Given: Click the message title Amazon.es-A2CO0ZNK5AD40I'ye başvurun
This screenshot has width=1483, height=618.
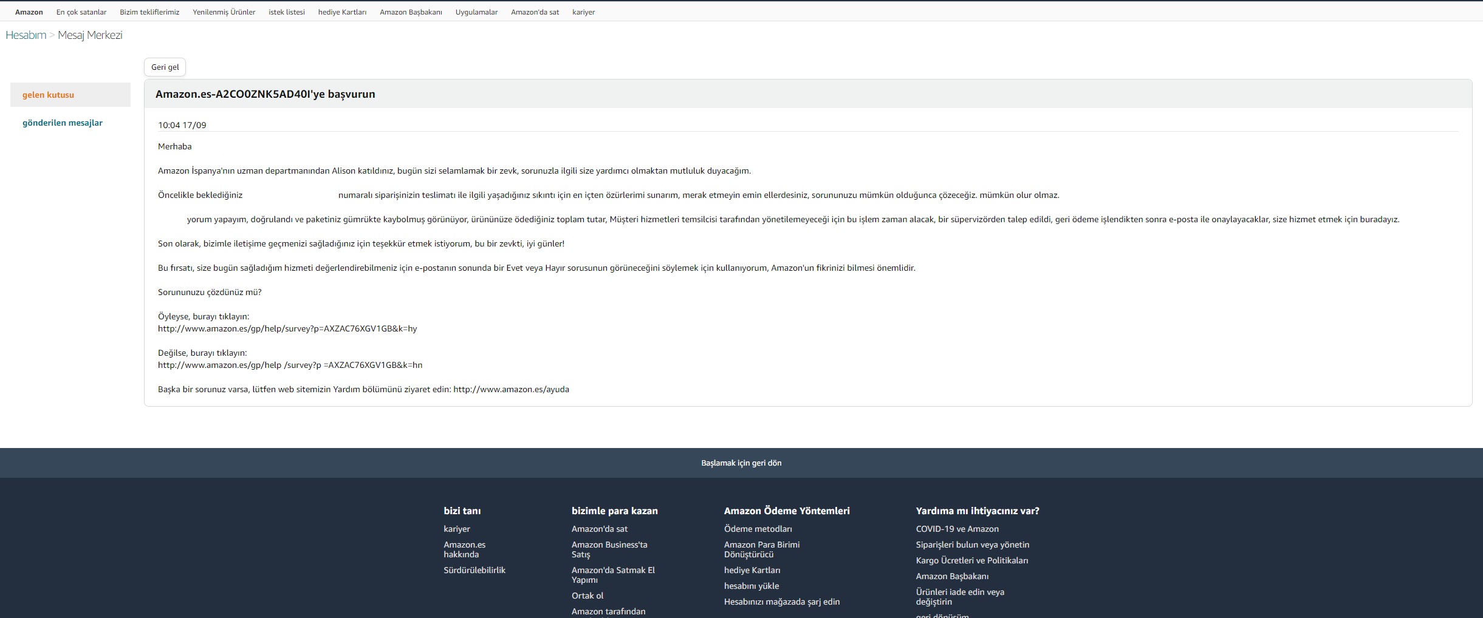Looking at the screenshot, I should (x=265, y=94).
